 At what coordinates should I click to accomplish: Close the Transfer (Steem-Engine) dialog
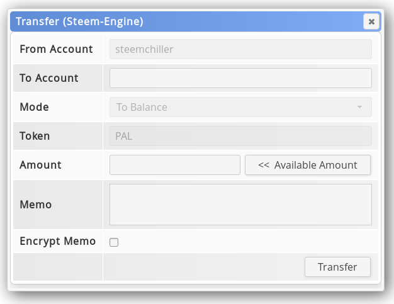(x=371, y=21)
